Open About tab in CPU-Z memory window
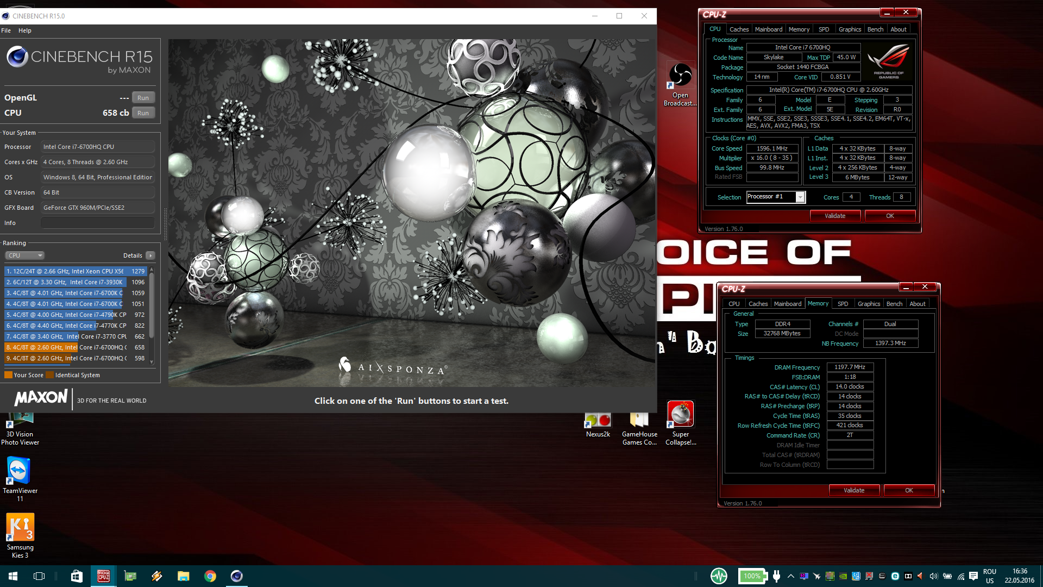This screenshot has height=587, width=1043. click(x=918, y=304)
